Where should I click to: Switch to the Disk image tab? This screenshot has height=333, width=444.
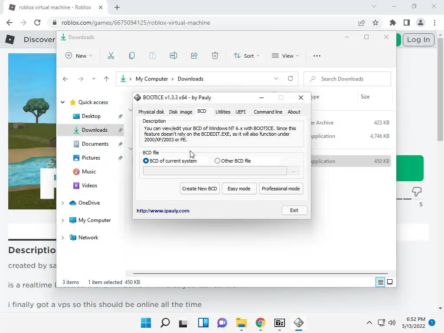181,112
